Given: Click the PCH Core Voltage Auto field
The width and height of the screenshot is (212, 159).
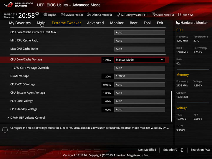Looking at the screenshot, I should pyautogui.click(x=140, y=101).
